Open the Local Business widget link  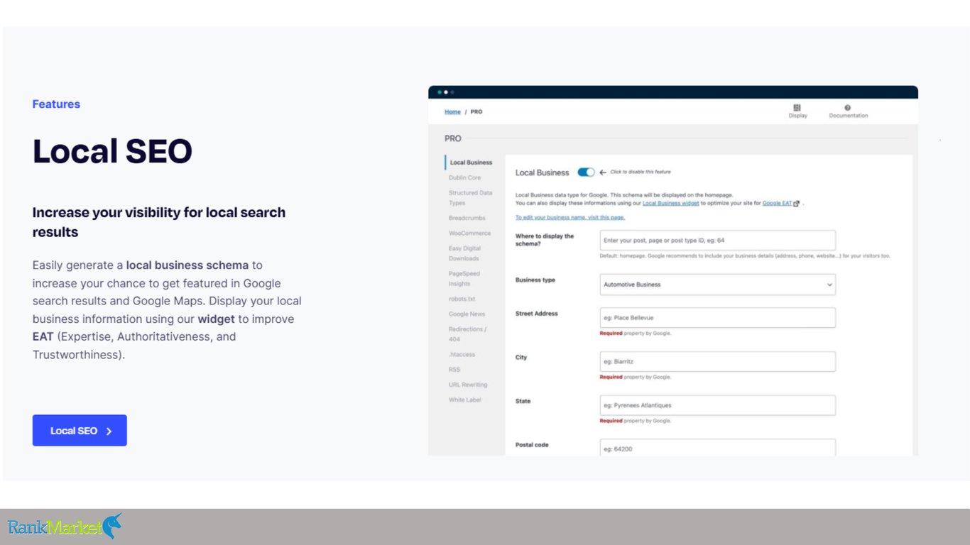click(x=671, y=203)
